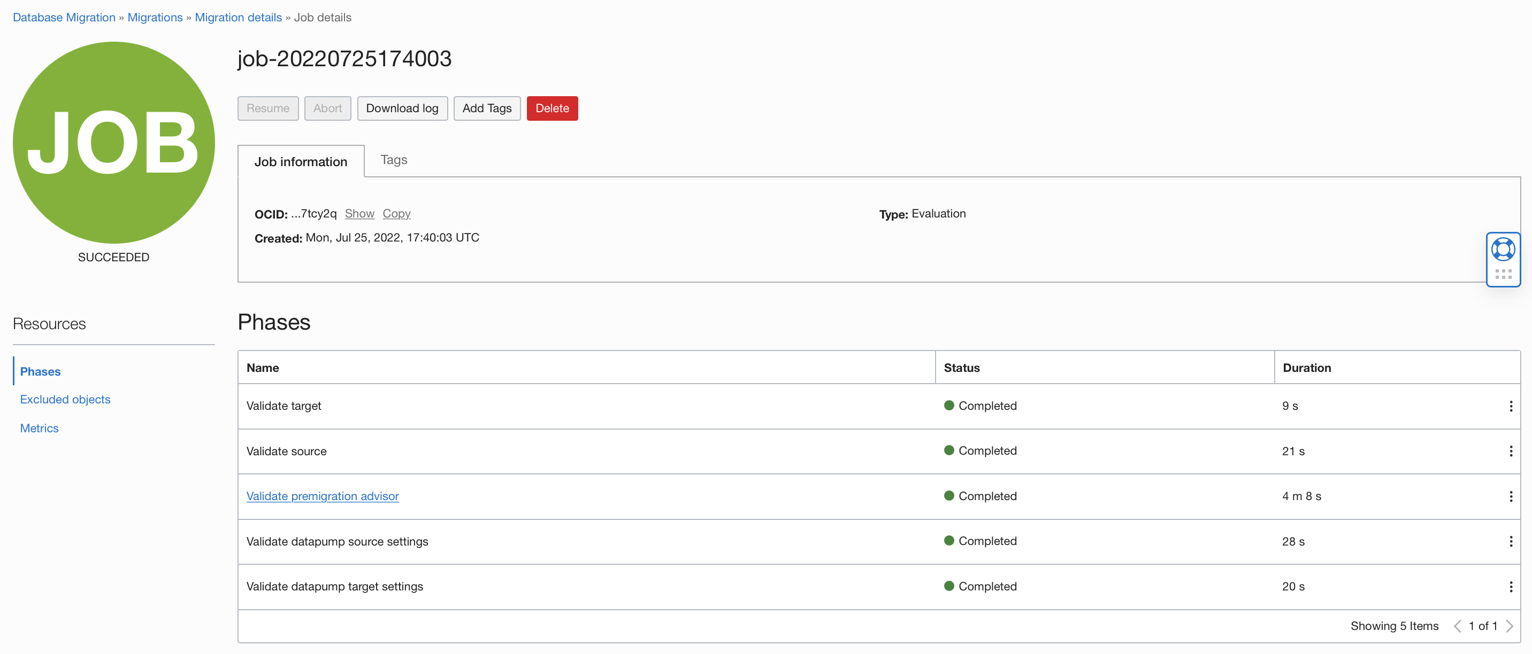Screen dimensions: 1532x654
Task: Open actions menu for Validate source row
Action: point(1511,451)
